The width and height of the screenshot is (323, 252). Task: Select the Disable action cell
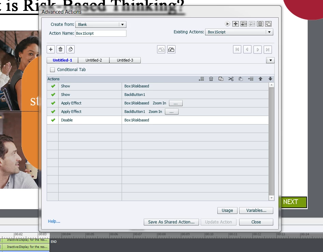pos(90,120)
